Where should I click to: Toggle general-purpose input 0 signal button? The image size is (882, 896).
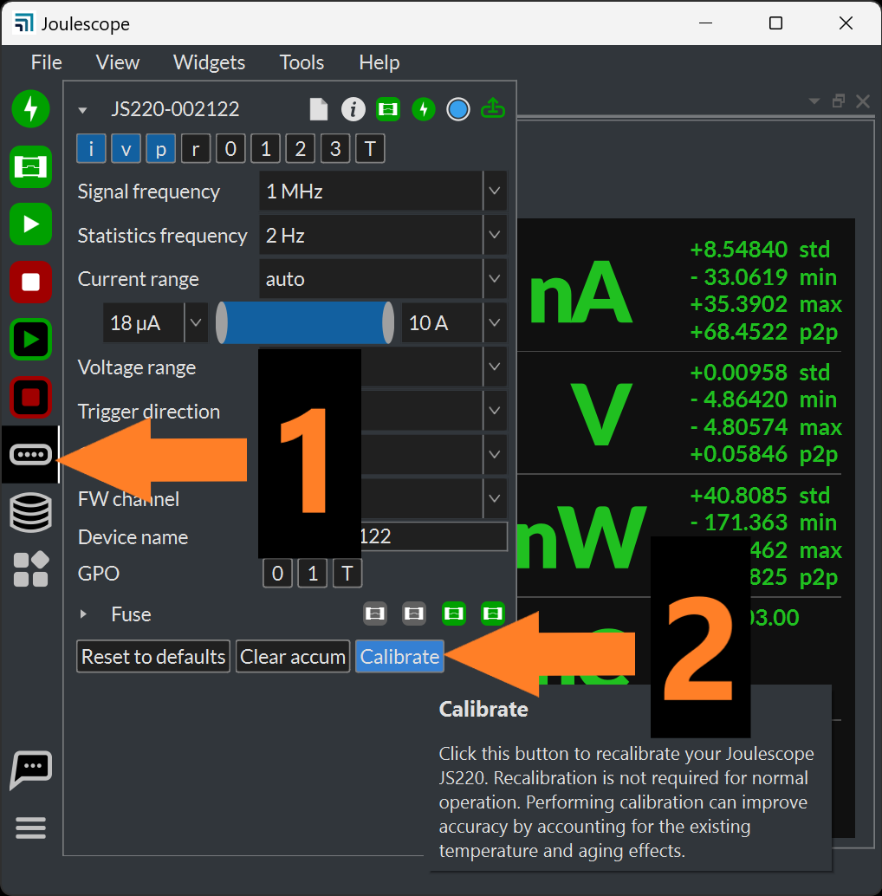[230, 149]
